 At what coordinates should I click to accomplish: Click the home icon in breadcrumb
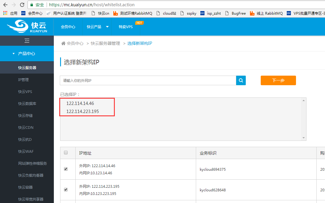click(63, 43)
